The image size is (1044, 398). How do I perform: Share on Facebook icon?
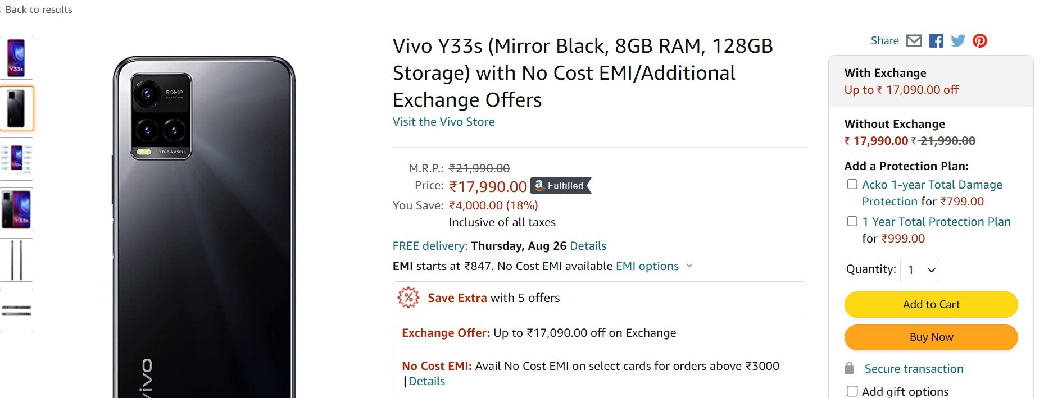[x=936, y=41]
